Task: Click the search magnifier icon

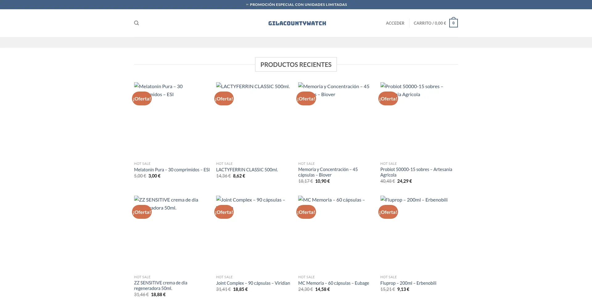Action: pyautogui.click(x=136, y=23)
